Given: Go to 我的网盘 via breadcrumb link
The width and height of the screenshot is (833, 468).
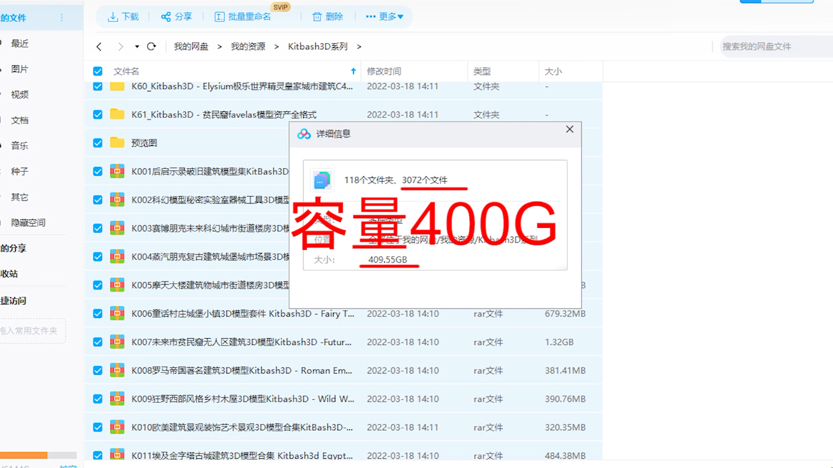Looking at the screenshot, I should tap(190, 46).
